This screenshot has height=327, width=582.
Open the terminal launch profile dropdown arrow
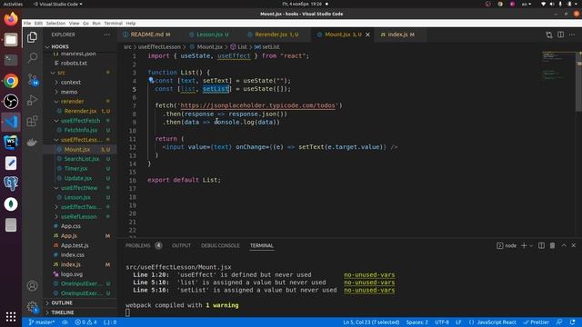pos(531,245)
